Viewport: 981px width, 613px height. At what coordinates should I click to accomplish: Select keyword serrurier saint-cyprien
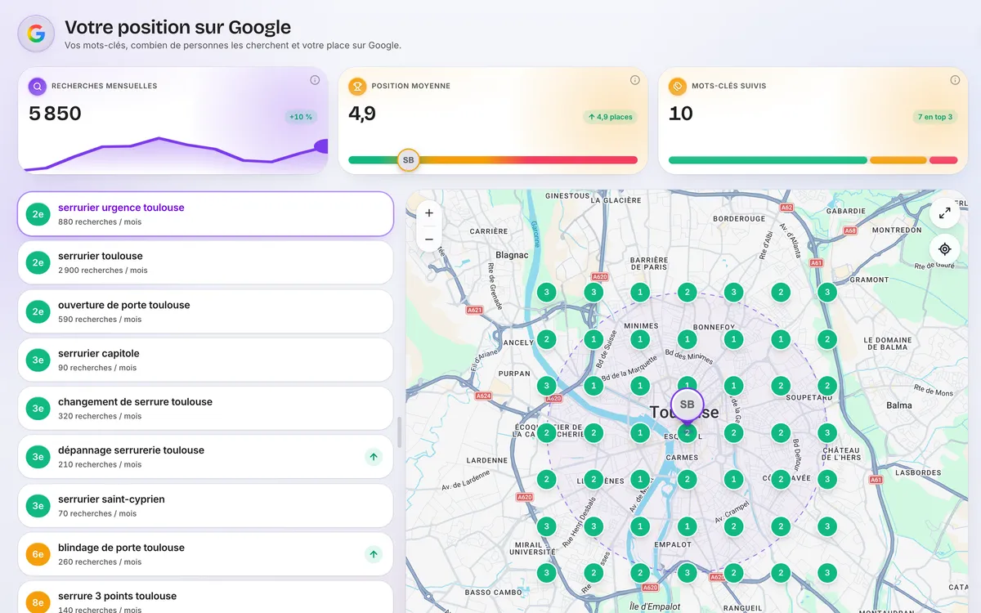click(205, 505)
